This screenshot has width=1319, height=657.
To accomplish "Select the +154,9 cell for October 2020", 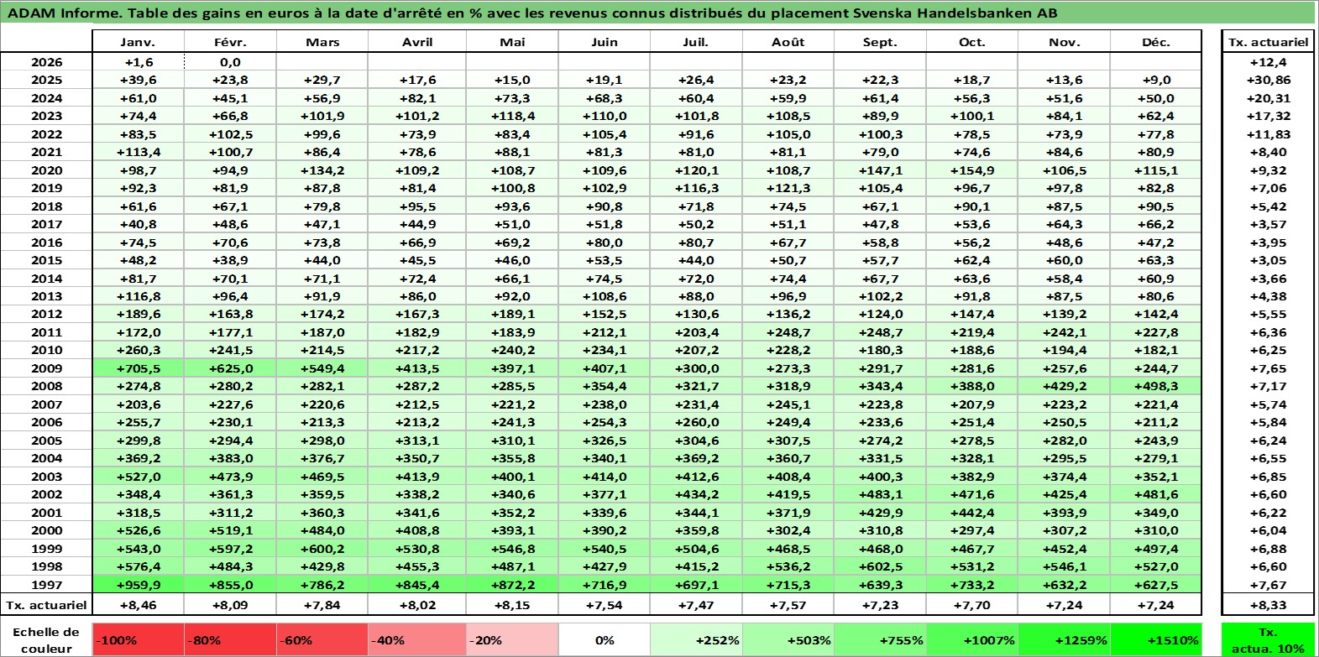I will (971, 170).
